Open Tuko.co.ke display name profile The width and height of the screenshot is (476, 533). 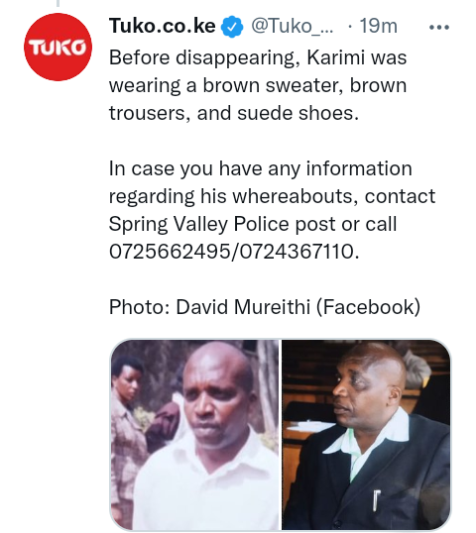163,26
